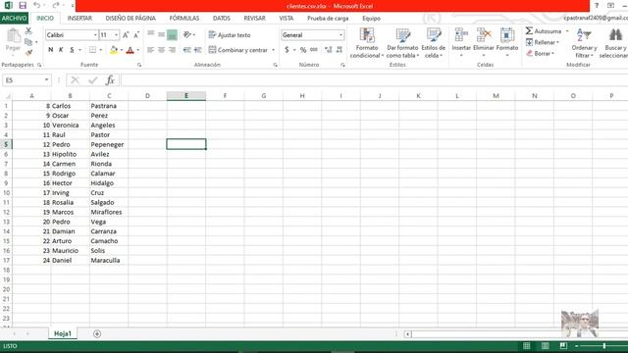Click the Paste (Pegar) clipboard icon

tap(13, 36)
